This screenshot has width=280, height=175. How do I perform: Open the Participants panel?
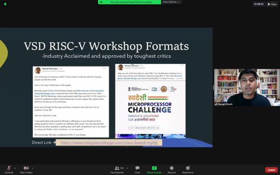pos(117,170)
